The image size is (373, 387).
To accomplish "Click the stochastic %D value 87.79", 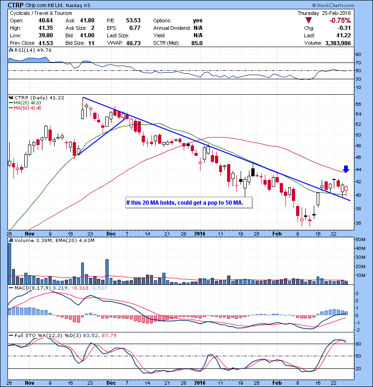I will [x=109, y=336].
